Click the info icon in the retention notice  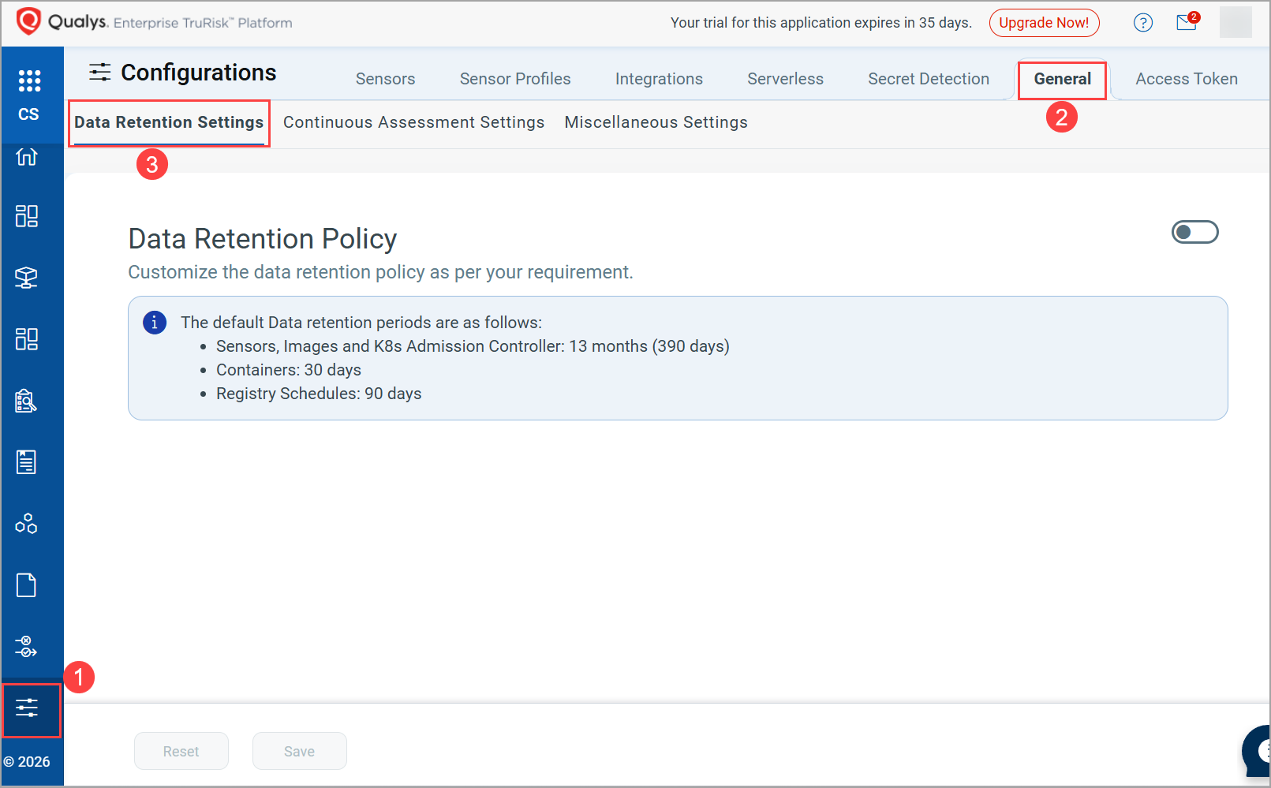[154, 322]
